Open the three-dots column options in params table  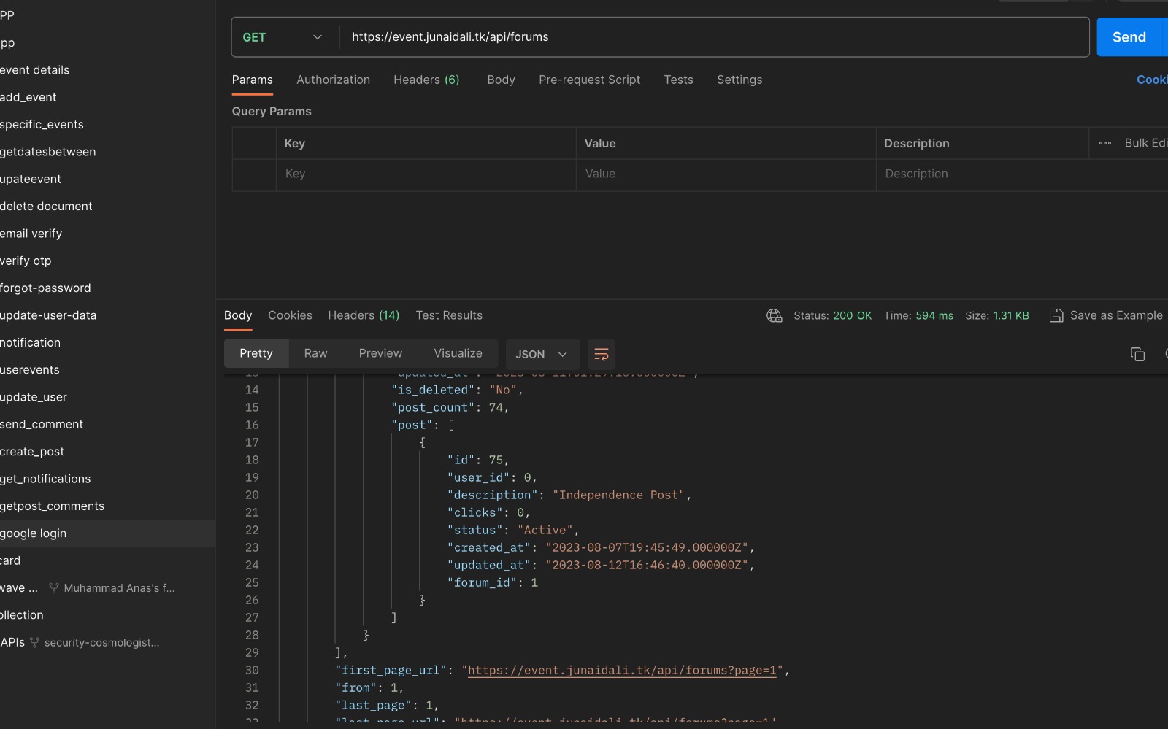(x=1105, y=143)
